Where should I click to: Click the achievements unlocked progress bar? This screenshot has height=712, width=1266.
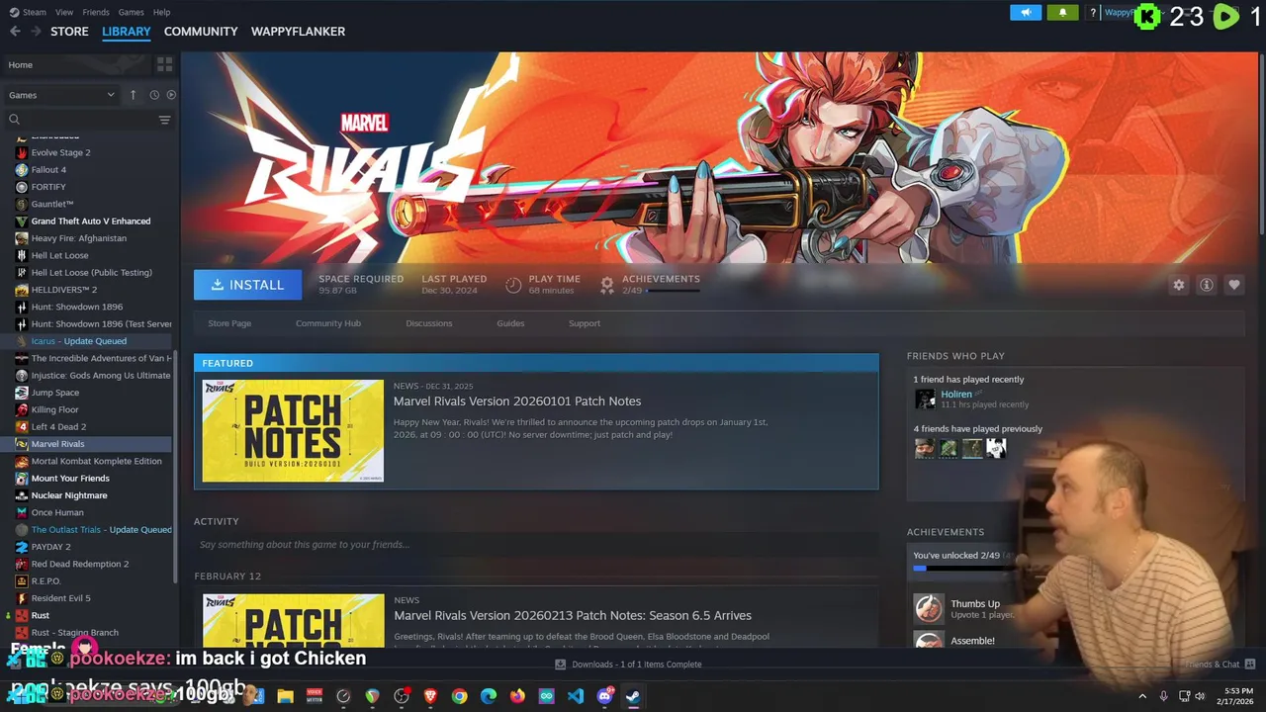point(964,569)
